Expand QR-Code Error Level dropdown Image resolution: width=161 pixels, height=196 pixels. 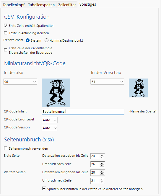click(50, 120)
